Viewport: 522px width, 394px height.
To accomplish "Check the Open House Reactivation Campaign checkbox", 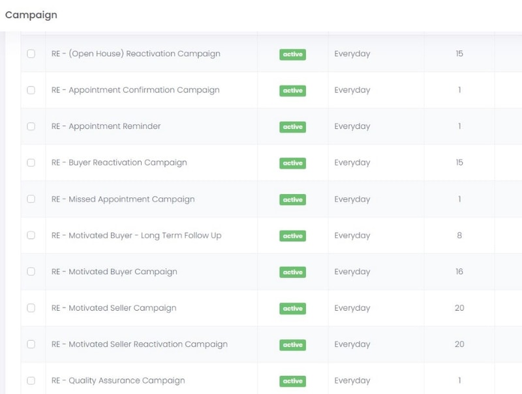I will coord(31,54).
